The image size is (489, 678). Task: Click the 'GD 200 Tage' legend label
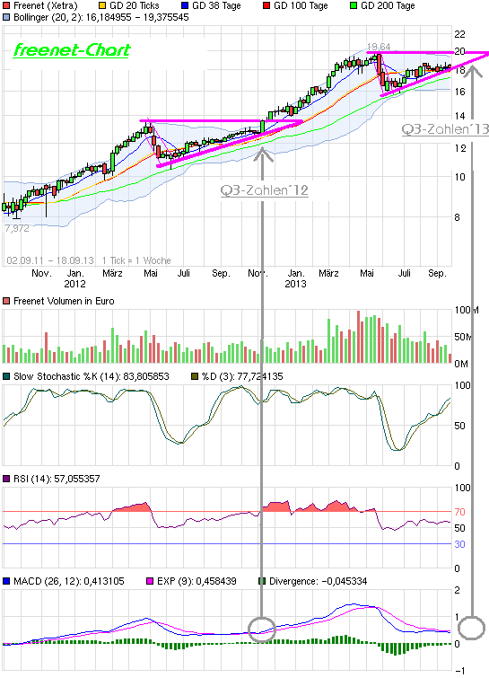click(x=388, y=6)
